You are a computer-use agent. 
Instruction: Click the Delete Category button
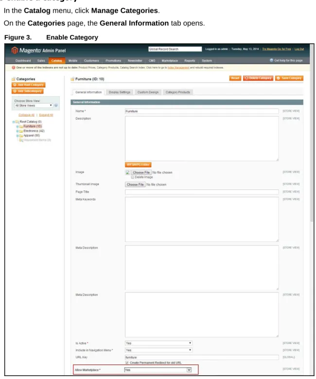click(x=258, y=78)
